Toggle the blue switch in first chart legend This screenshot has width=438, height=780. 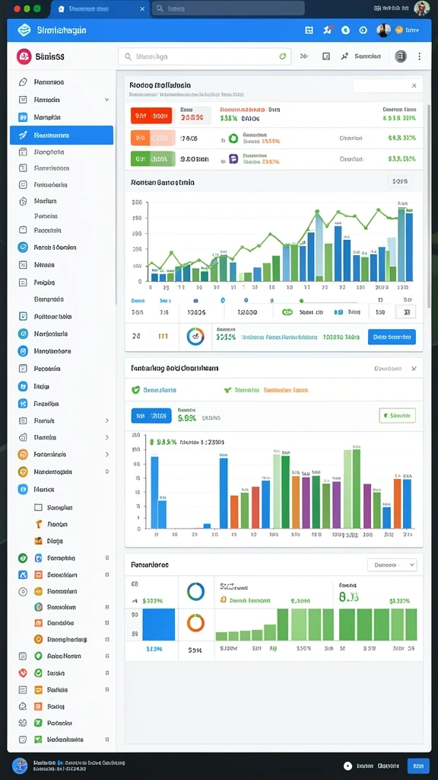(x=338, y=312)
